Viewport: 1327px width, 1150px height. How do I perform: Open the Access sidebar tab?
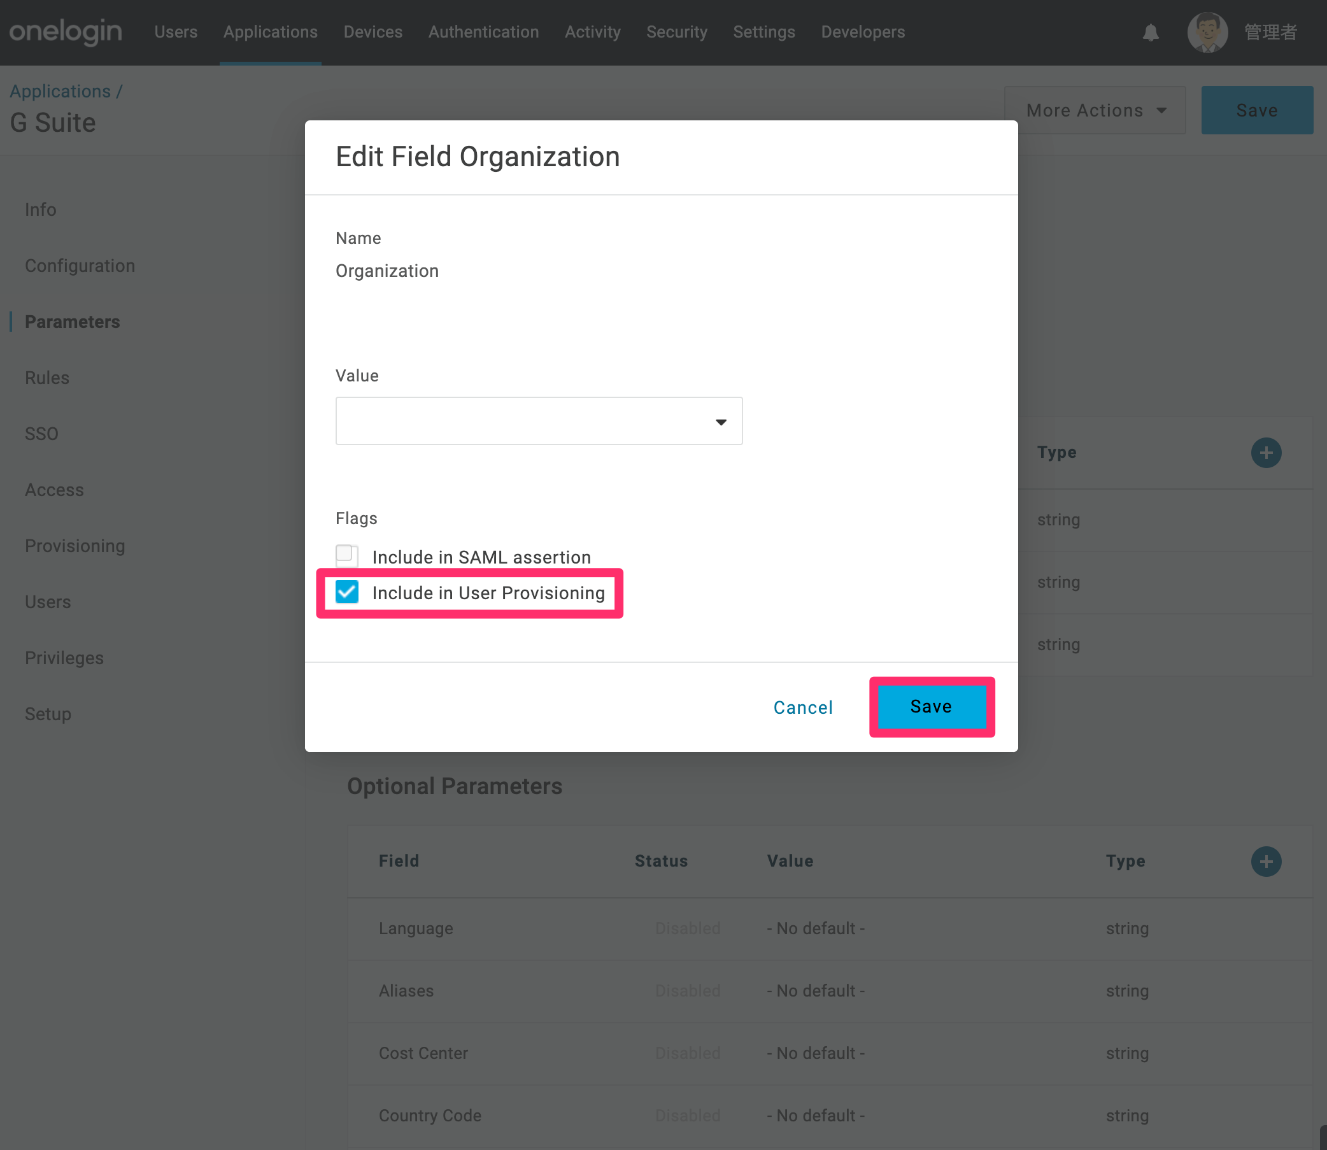pyautogui.click(x=54, y=490)
